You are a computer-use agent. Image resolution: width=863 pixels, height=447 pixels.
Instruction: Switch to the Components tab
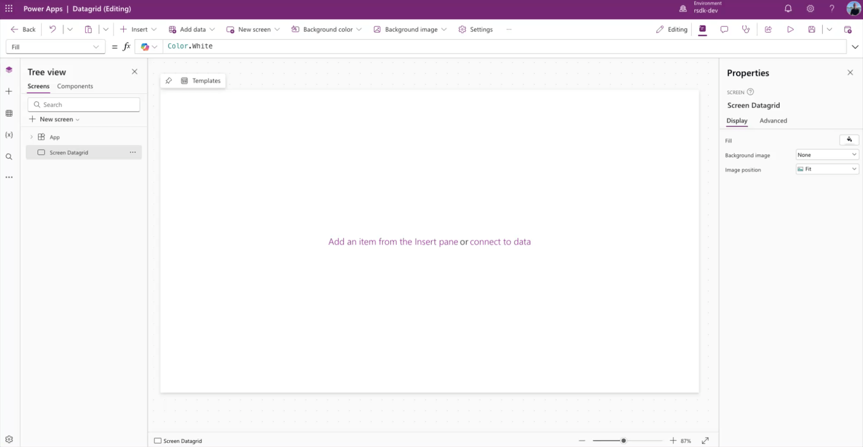tap(75, 86)
